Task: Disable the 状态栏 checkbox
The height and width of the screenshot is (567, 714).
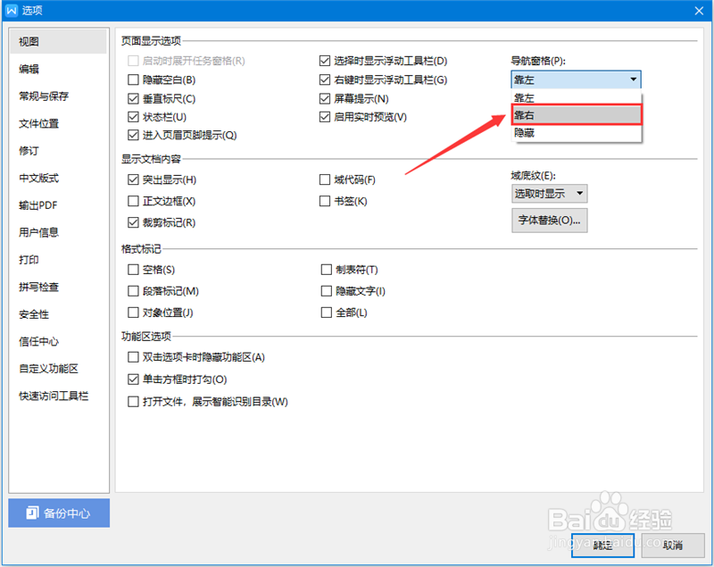Action: 134,117
